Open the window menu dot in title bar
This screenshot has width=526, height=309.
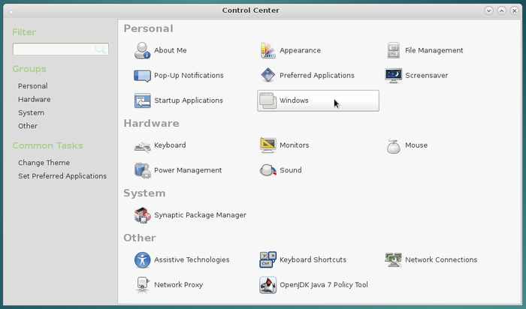pyautogui.click(x=11, y=13)
